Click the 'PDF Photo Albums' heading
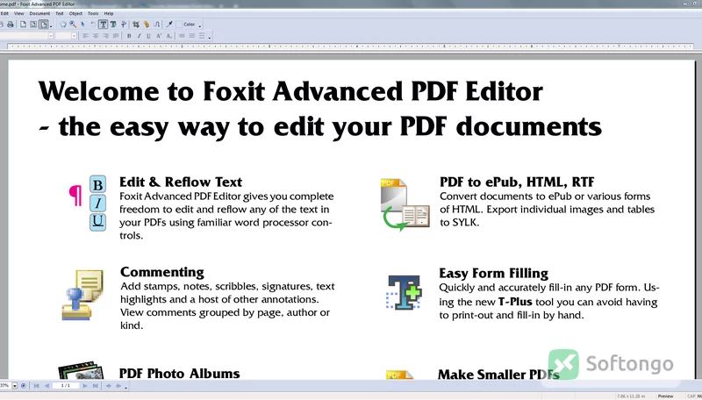The width and height of the screenshot is (702, 400). (x=180, y=374)
